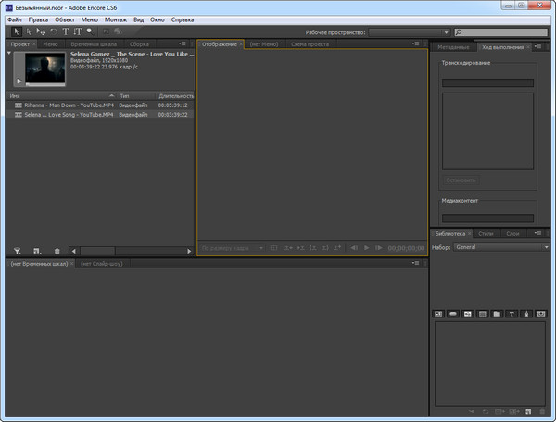Select the Selection arrow tool
Viewport: 556px width, 422px height.
click(x=17, y=31)
